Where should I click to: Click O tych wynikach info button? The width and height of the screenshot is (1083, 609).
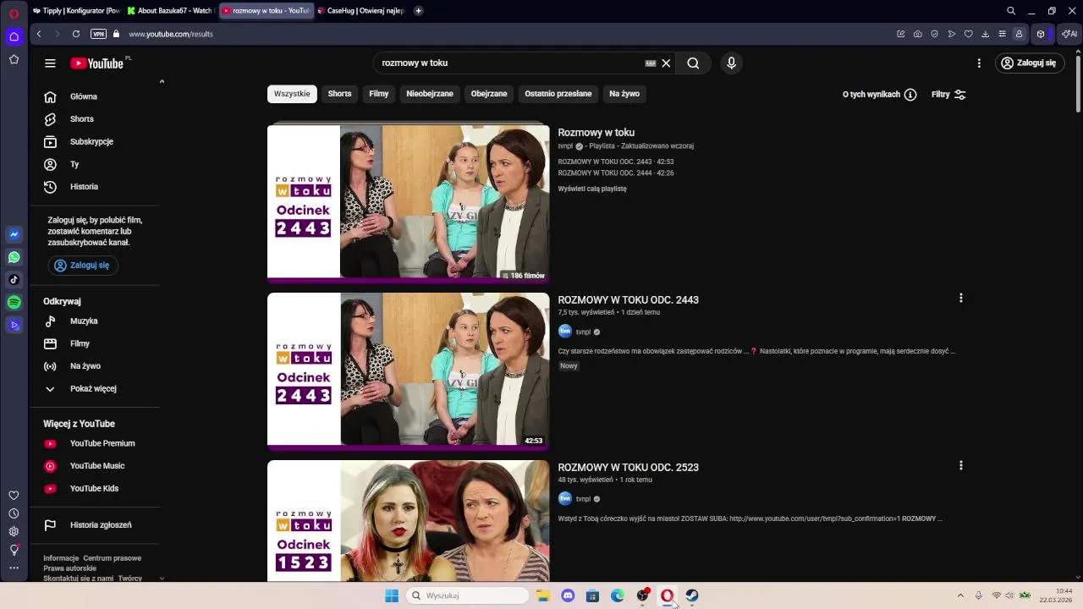pyautogui.click(x=880, y=95)
